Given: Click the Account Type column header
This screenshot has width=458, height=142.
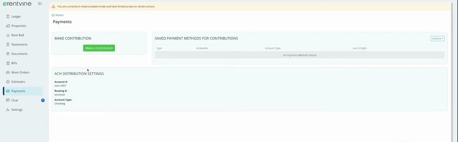Looking at the screenshot, I should pyautogui.click(x=273, y=48).
